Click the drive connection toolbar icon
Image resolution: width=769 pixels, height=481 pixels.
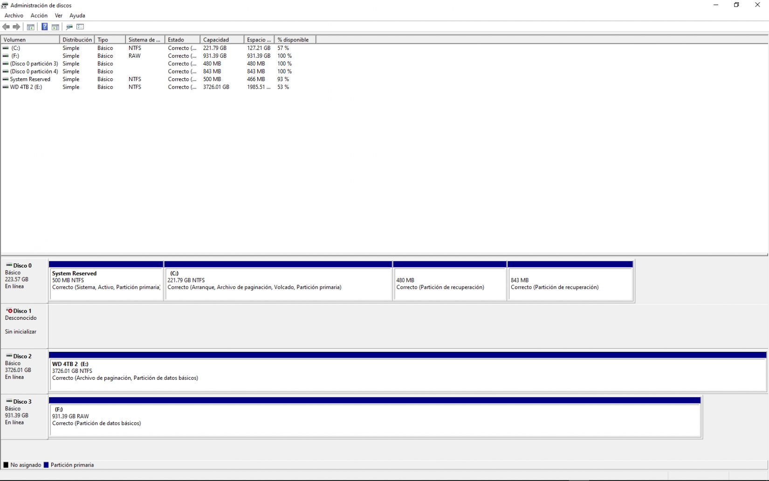[x=69, y=27]
